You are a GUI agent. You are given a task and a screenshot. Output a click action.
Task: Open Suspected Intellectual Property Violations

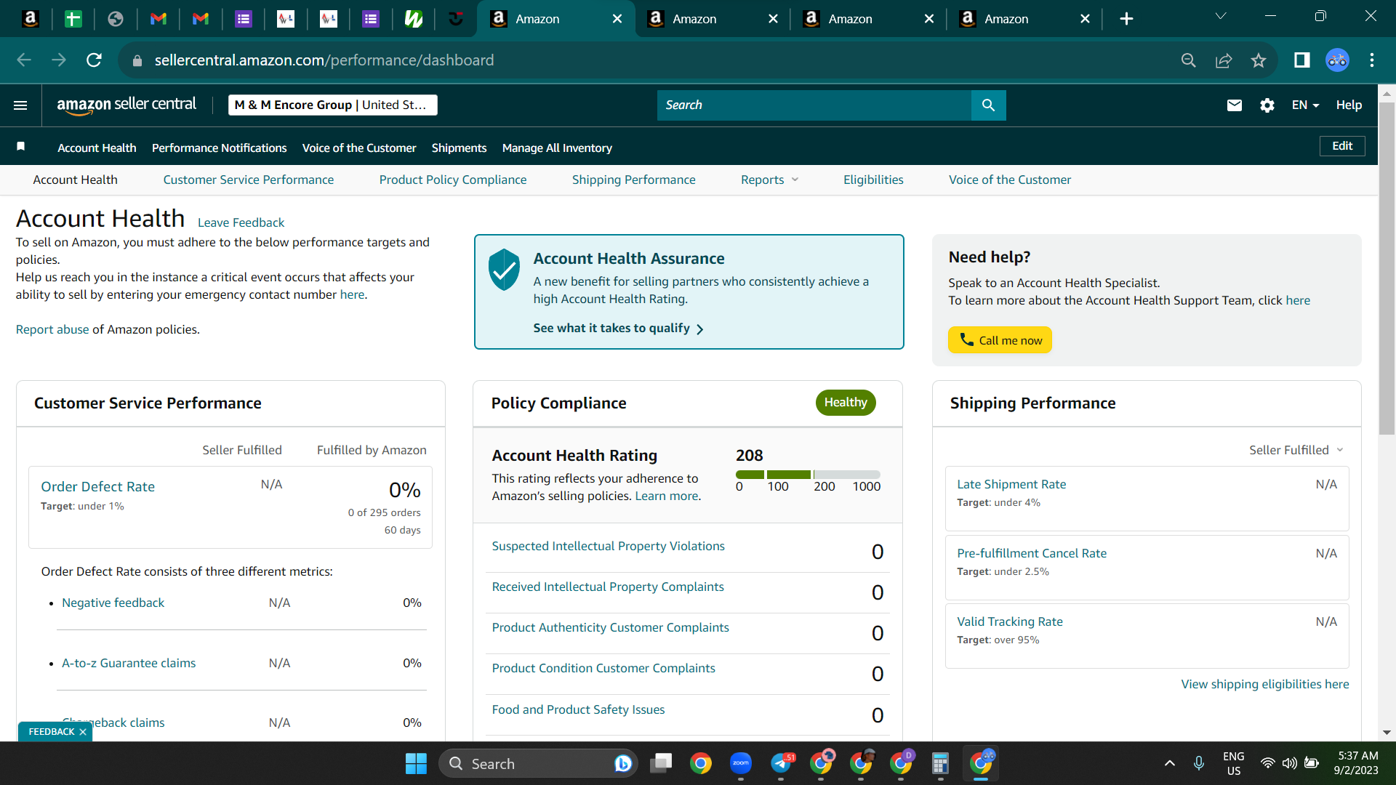(608, 546)
